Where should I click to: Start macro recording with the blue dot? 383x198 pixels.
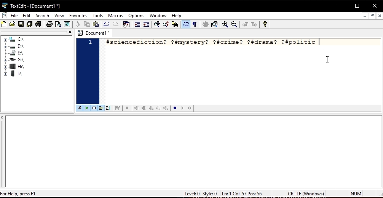pos(175,108)
